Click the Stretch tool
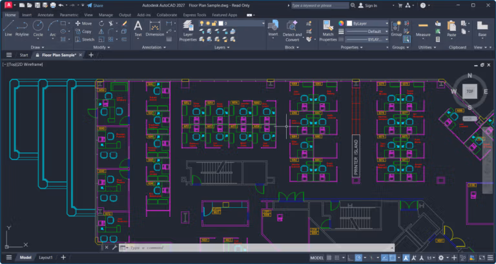The image size is (496, 264). pyautogui.click(x=85, y=39)
